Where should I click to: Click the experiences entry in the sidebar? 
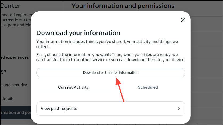coord(15,57)
